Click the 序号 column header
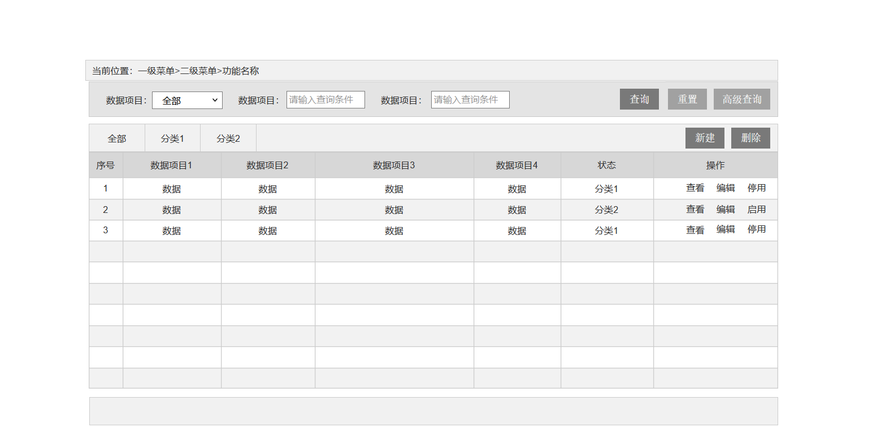 point(106,165)
